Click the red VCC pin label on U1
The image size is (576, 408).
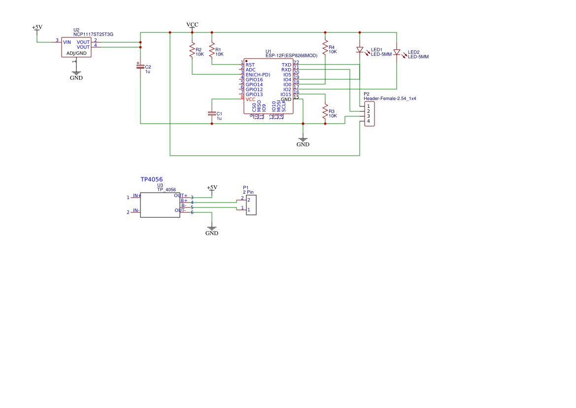[x=250, y=100]
